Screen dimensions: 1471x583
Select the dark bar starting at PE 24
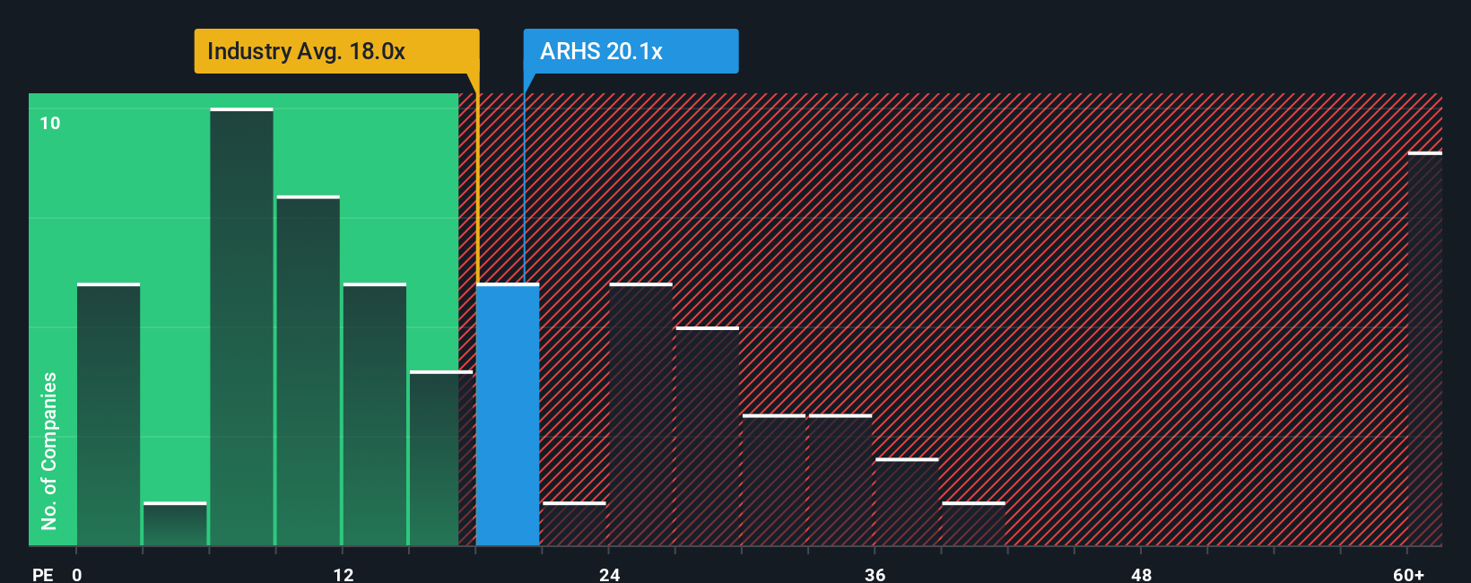coord(640,414)
